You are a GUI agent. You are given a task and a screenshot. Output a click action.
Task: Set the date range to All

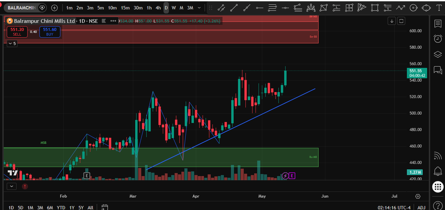tap(90, 207)
